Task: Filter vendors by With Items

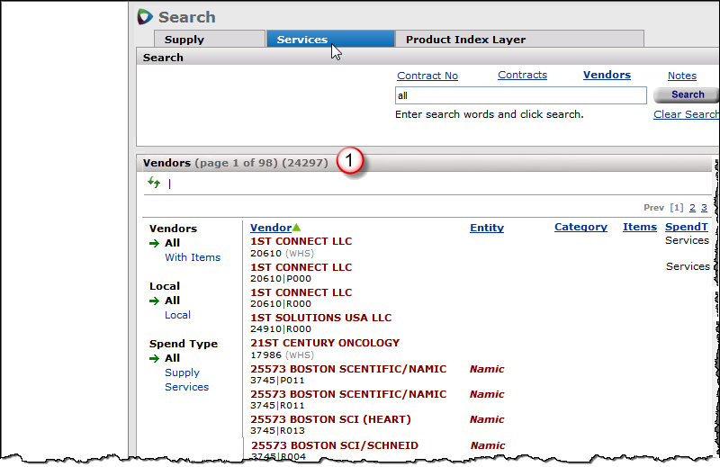Action: pos(193,257)
